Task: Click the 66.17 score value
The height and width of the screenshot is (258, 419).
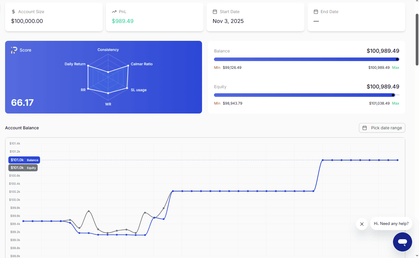Action: coord(22,102)
